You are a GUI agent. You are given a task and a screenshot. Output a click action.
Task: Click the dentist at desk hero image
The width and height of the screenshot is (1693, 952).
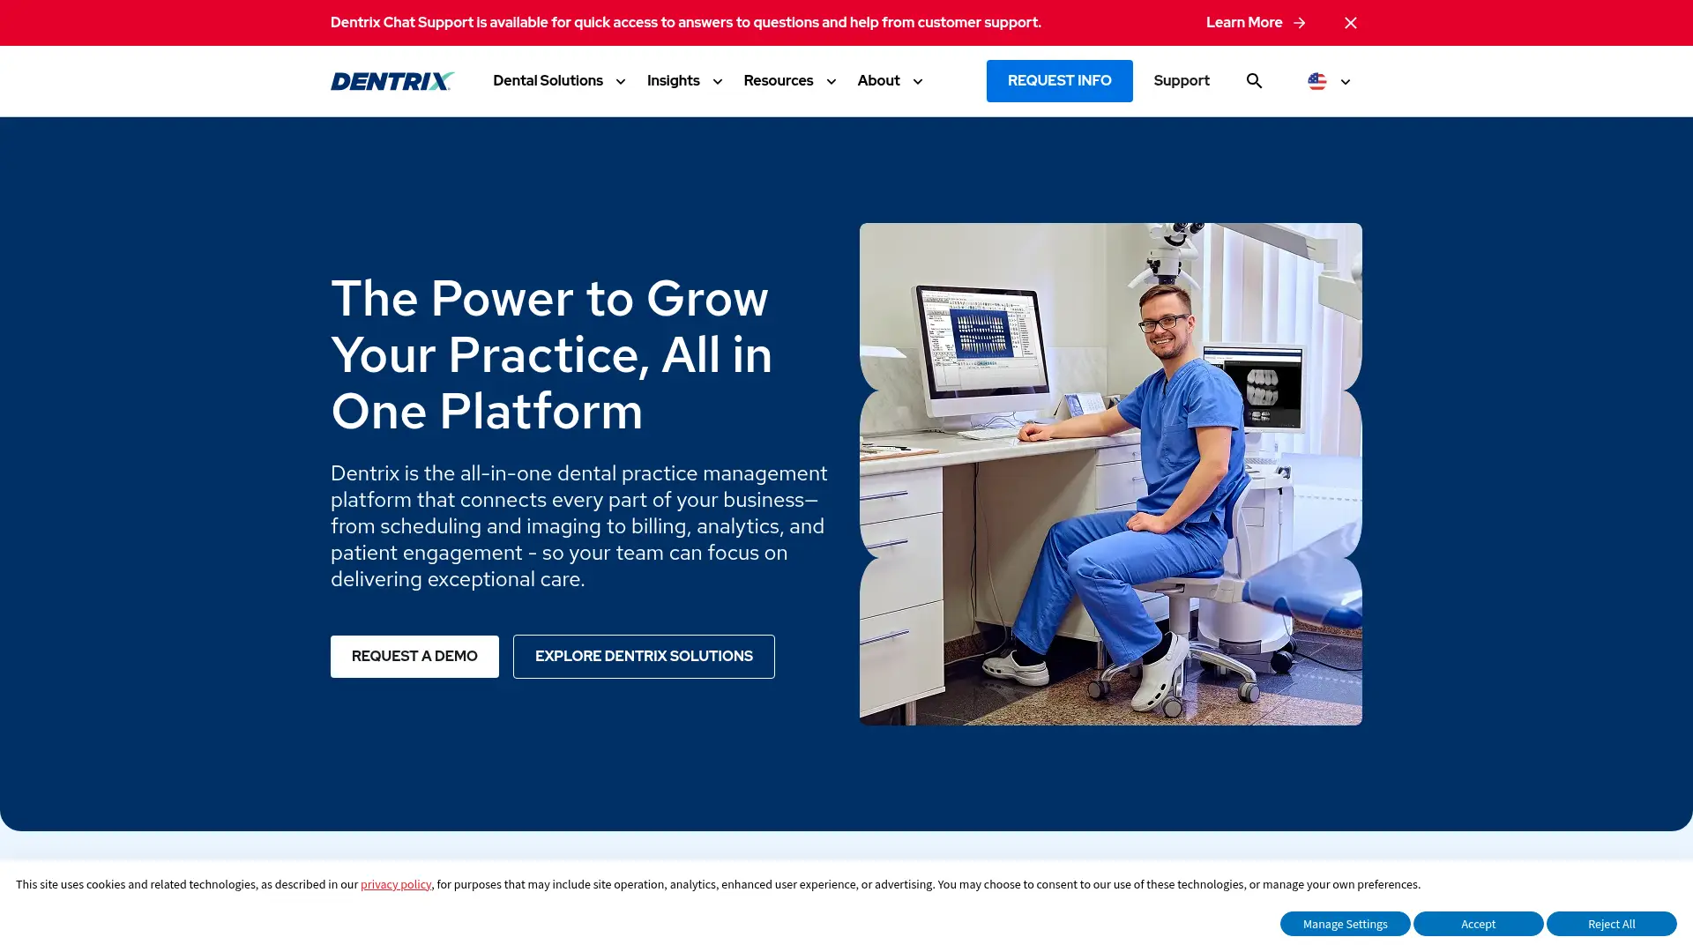[1110, 474]
